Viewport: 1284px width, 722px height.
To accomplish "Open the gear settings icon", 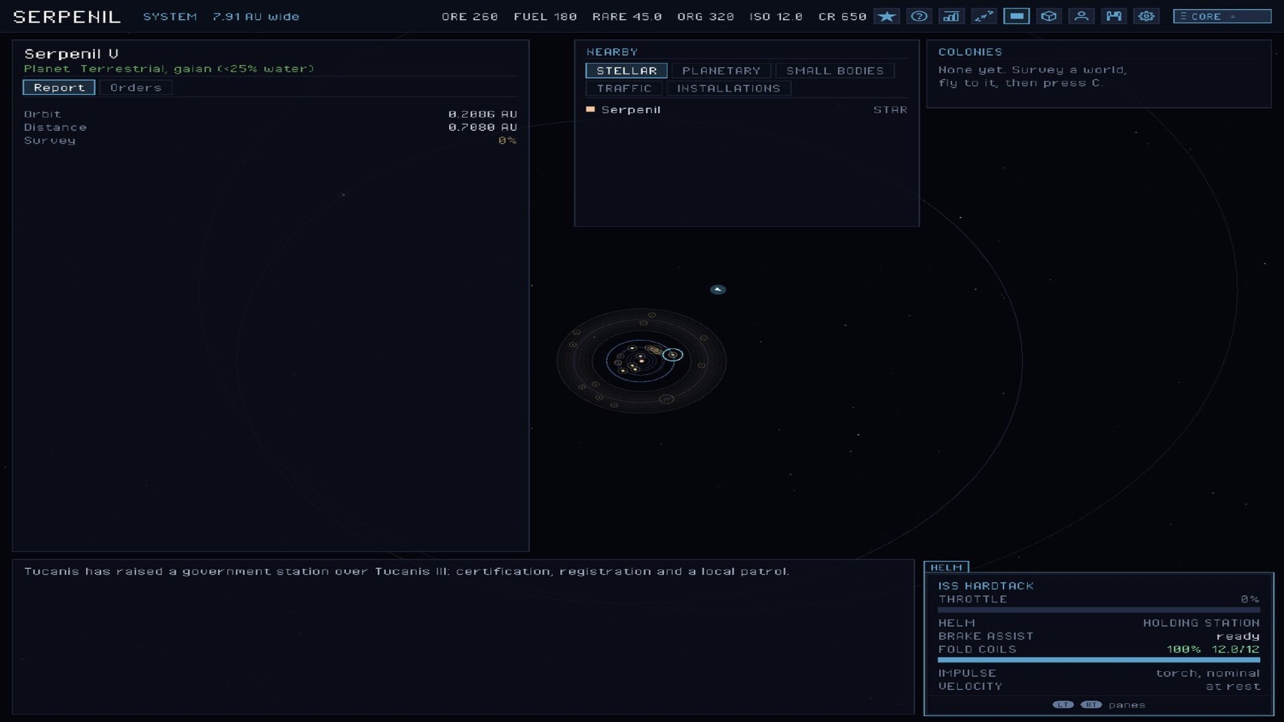I will (1146, 16).
